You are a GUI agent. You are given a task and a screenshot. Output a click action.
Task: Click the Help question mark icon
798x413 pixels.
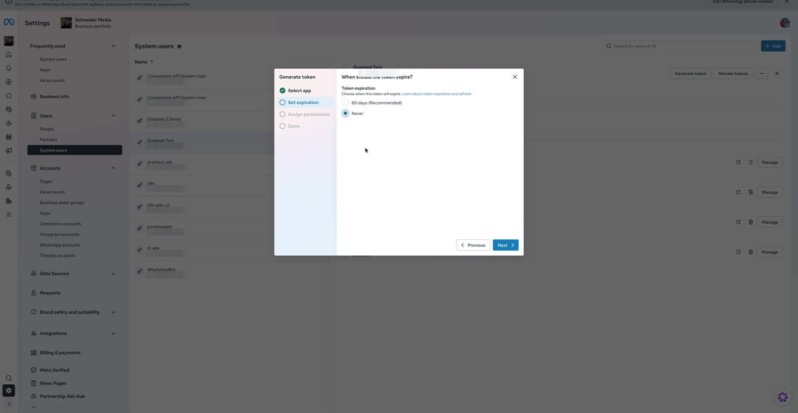tap(8, 404)
